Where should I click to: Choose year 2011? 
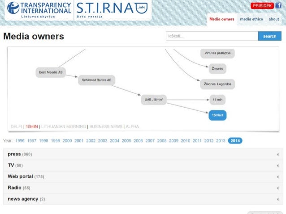click(197, 141)
